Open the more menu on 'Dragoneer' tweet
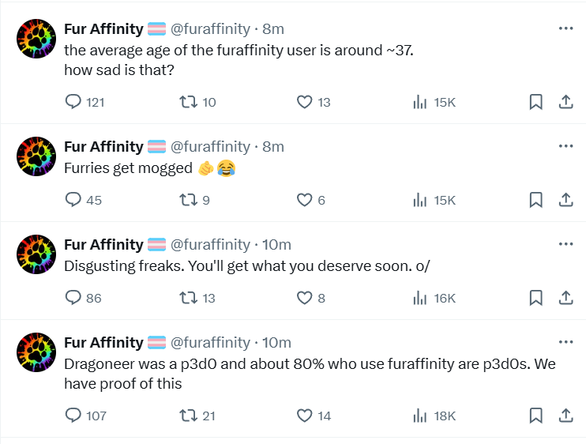 pos(565,342)
